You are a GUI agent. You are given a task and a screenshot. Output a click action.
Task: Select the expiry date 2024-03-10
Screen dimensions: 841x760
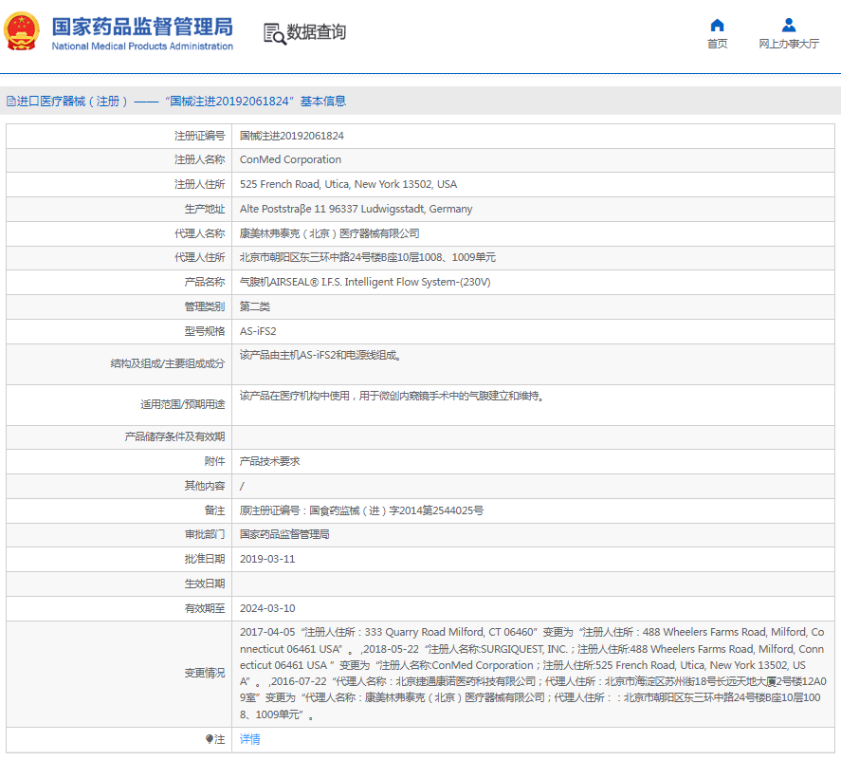pos(267,608)
